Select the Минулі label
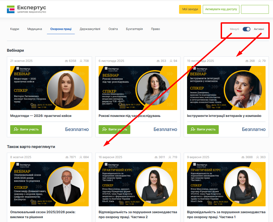273x222 pixels. click(x=234, y=29)
